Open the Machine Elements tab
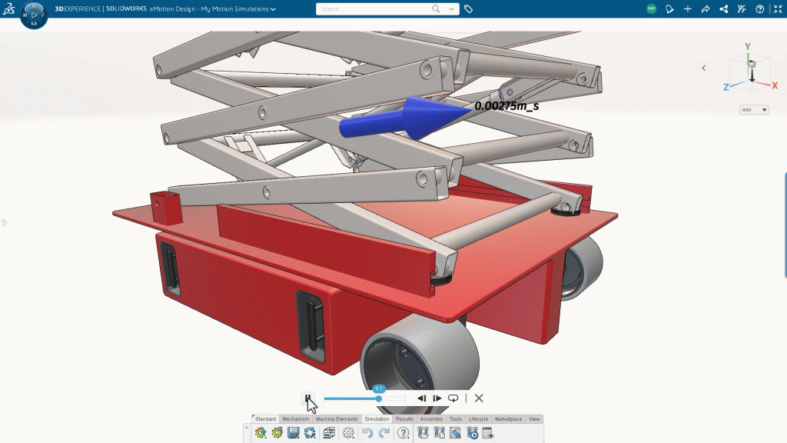 (337, 419)
